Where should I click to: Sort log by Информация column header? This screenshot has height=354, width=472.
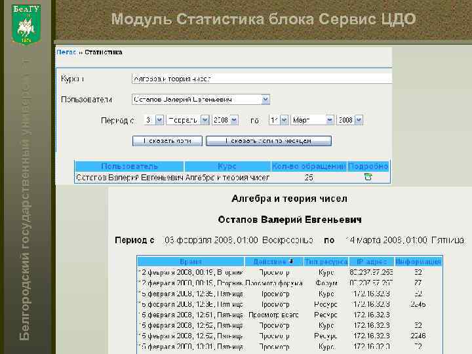(x=418, y=262)
